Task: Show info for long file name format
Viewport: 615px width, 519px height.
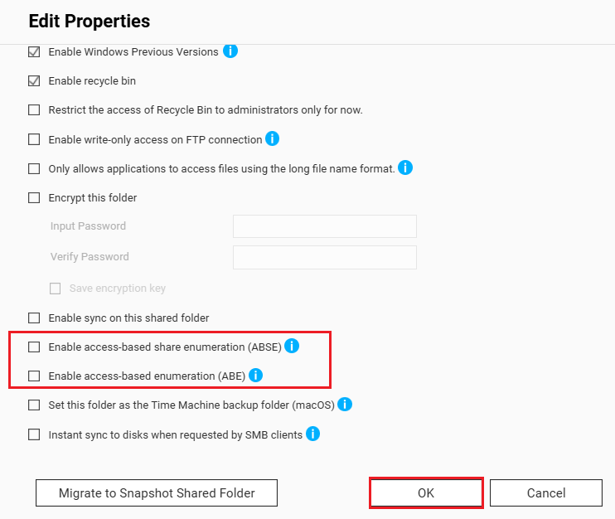Action: pos(405,168)
